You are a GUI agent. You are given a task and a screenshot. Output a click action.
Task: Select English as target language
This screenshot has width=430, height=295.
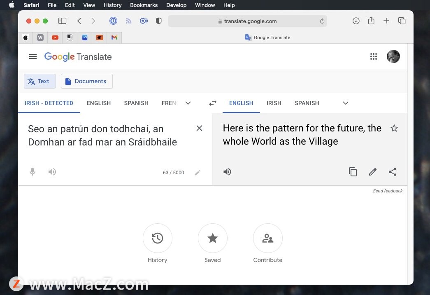pos(241,103)
